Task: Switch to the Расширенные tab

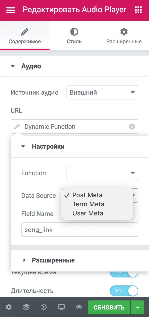Action: click(x=124, y=36)
